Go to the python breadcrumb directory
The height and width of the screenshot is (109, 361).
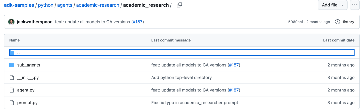(46, 5)
